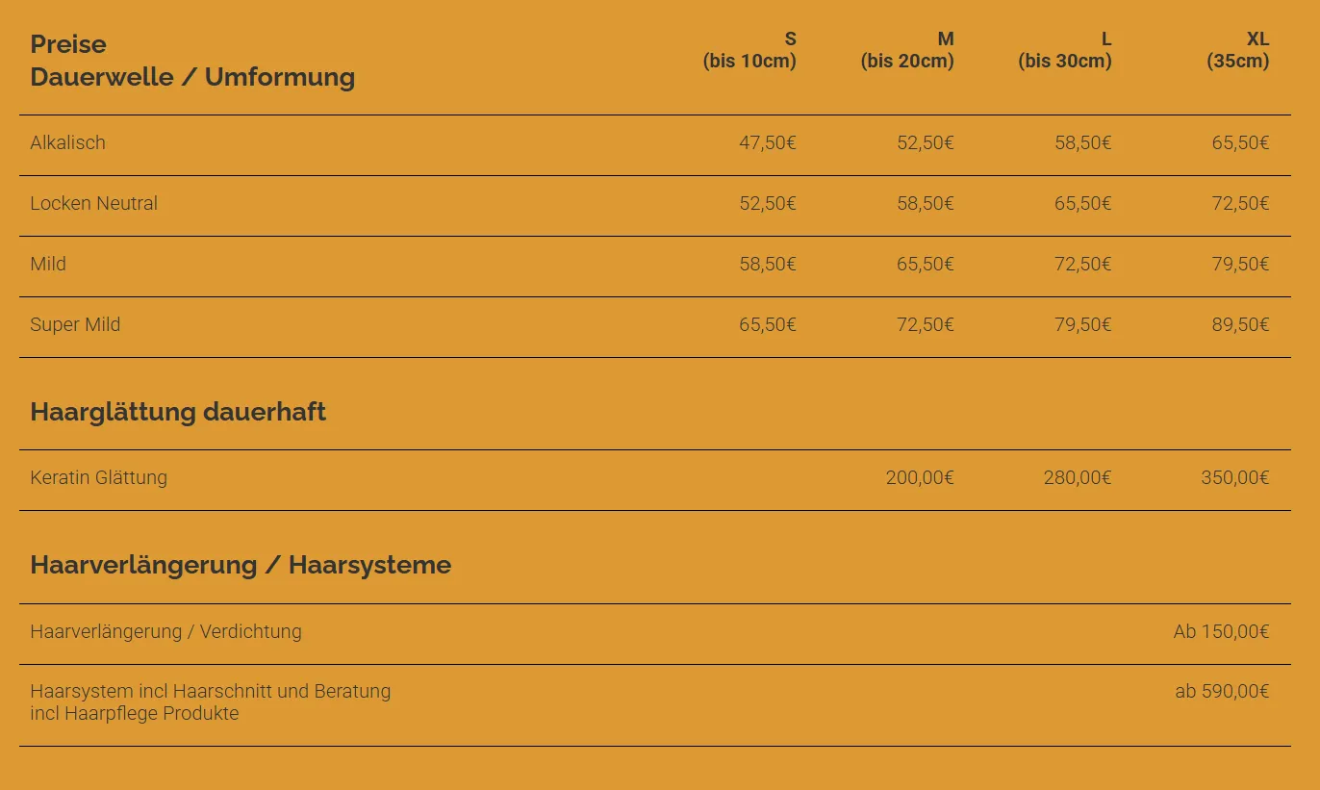Click the Alkalisch row label
1320x790 pixels.
pyautogui.click(x=68, y=142)
